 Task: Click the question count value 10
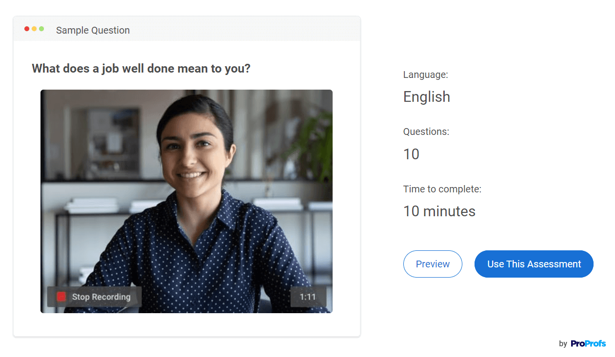(x=411, y=154)
